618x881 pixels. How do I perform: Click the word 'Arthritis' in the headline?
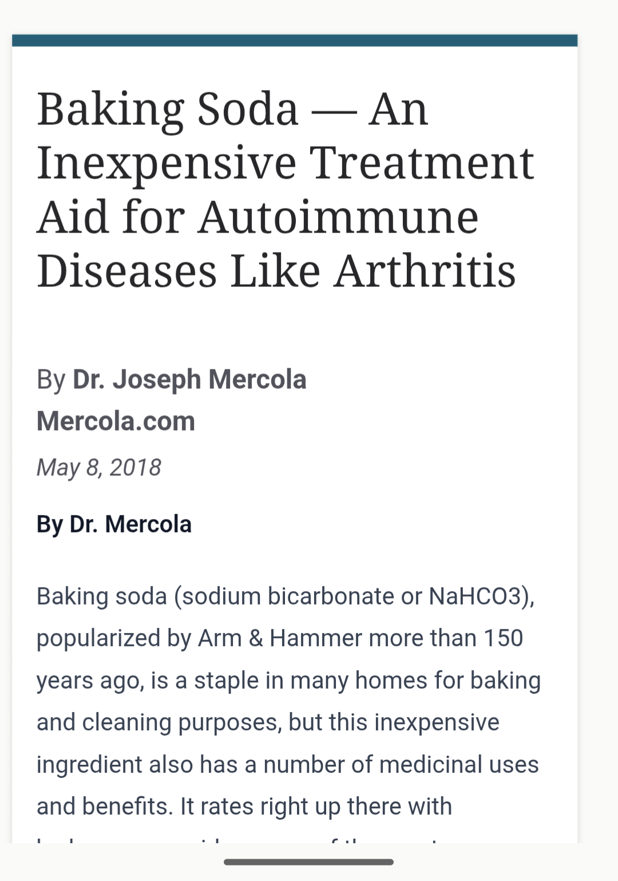pos(425,272)
